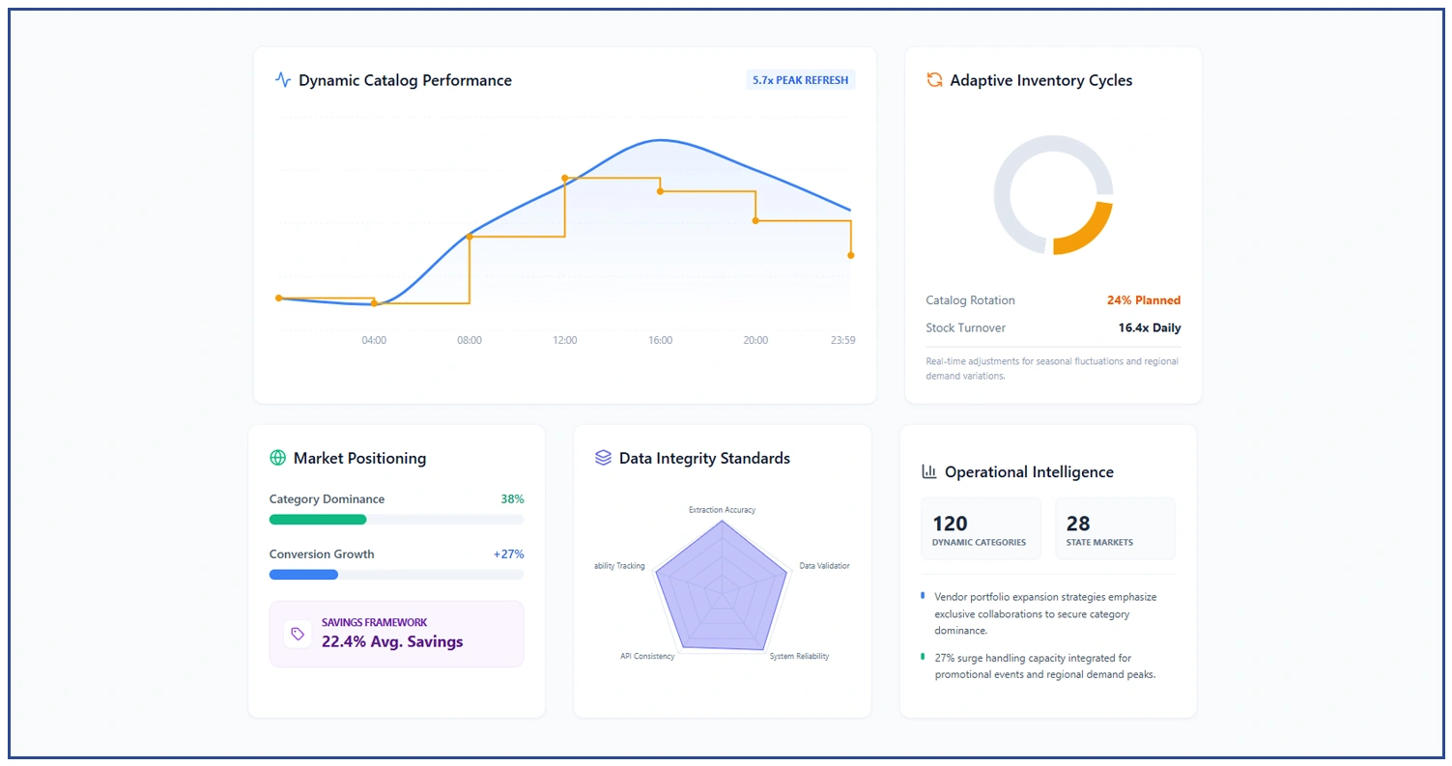Open the 5.7x PEAK REFRESH badge
The image size is (1452, 766).
point(801,79)
